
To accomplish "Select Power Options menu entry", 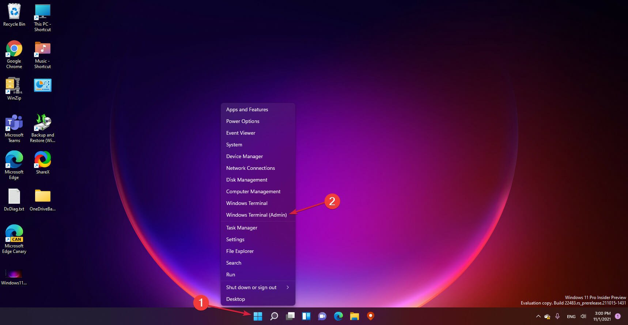I will [258, 121].
